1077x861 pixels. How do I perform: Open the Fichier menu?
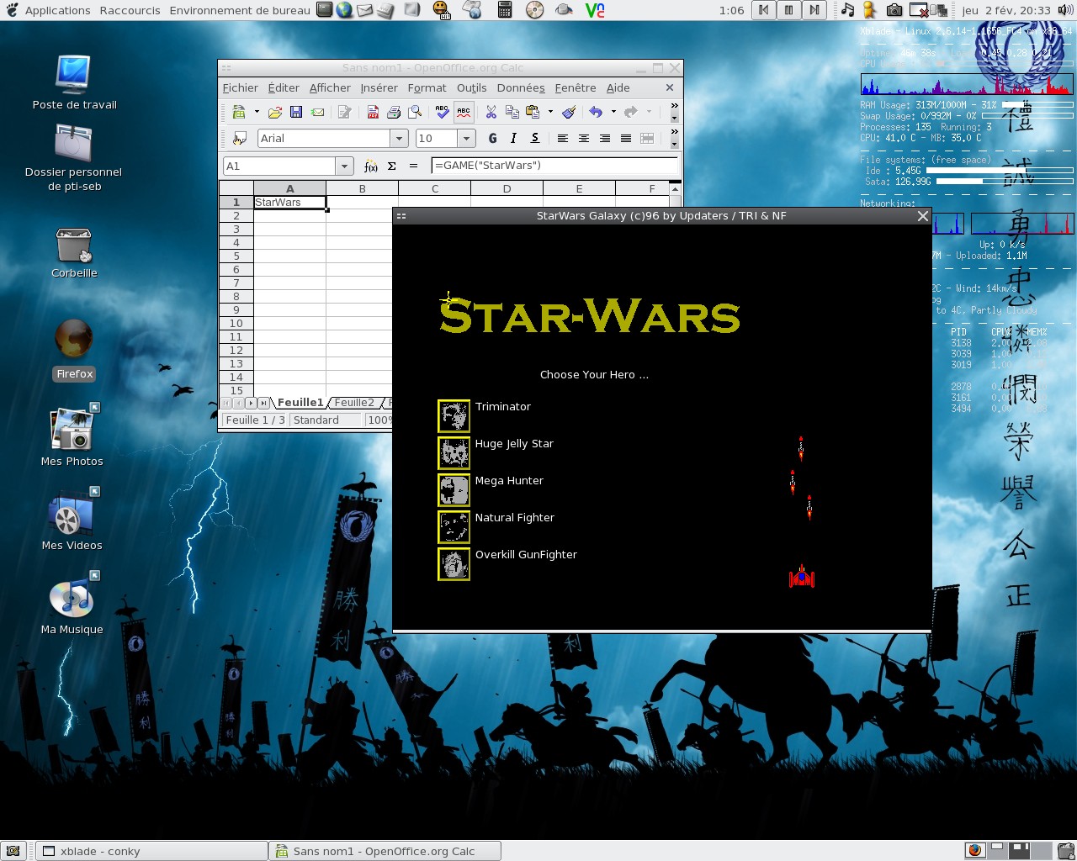(240, 87)
